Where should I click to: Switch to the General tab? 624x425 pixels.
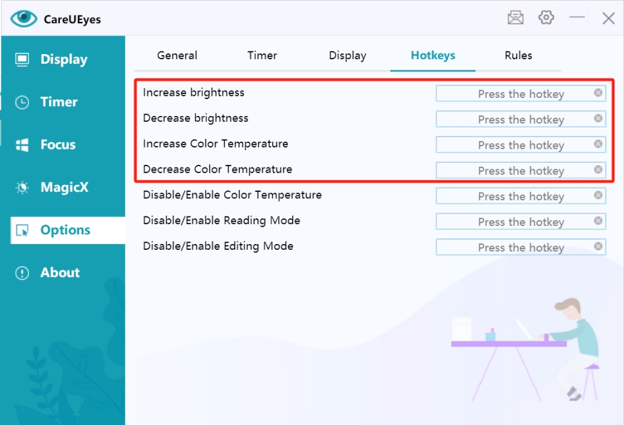[x=176, y=55]
